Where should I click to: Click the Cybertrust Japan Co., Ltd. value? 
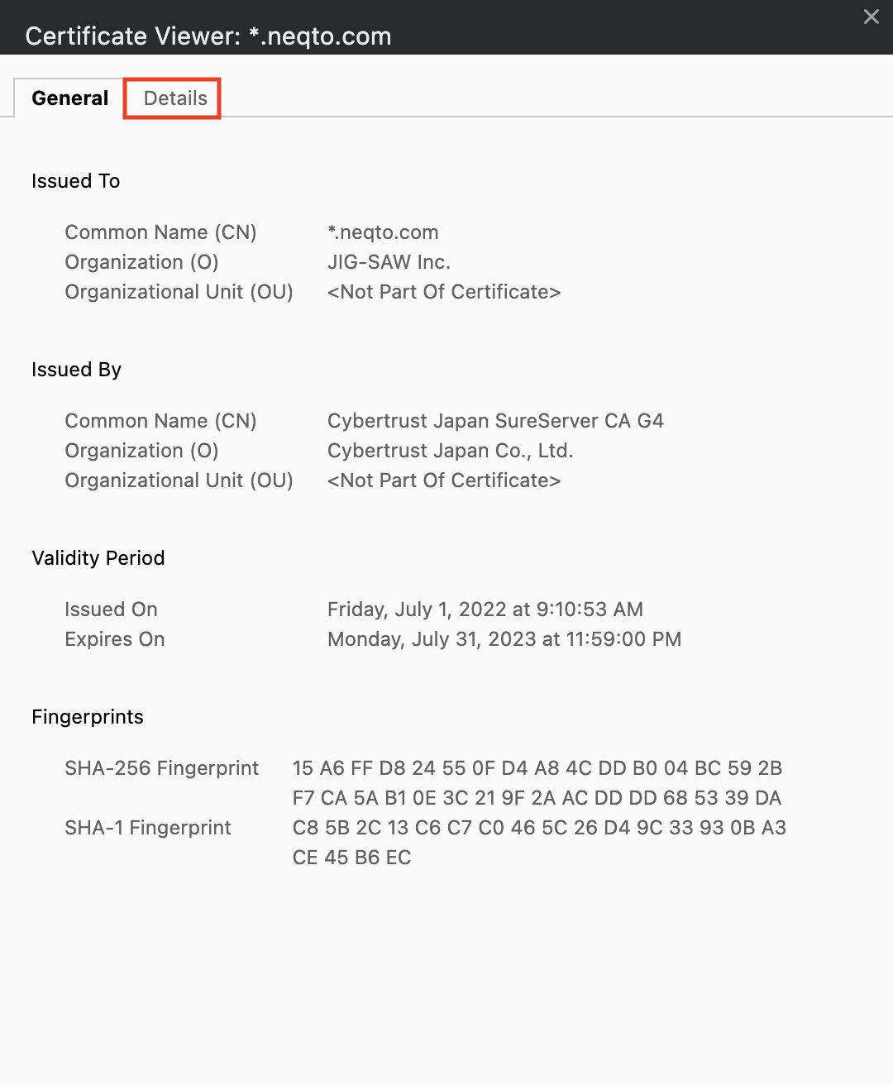tap(451, 451)
